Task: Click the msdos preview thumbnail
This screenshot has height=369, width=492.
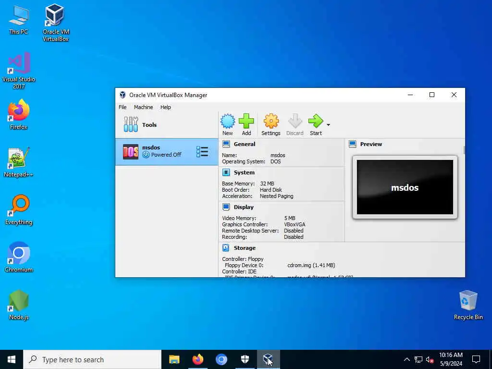Action: tap(405, 187)
